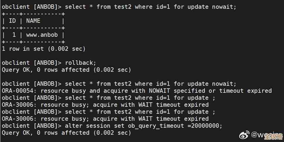Click the first ORA-30006 error line
The width and height of the screenshot is (284, 142).
105,105
